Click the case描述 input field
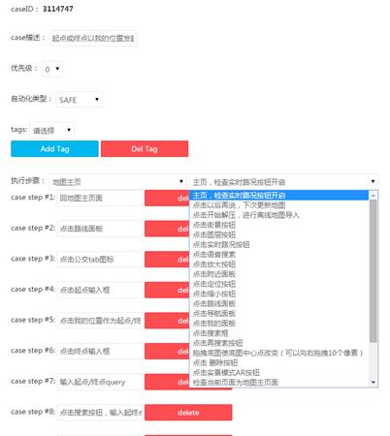 (x=93, y=39)
